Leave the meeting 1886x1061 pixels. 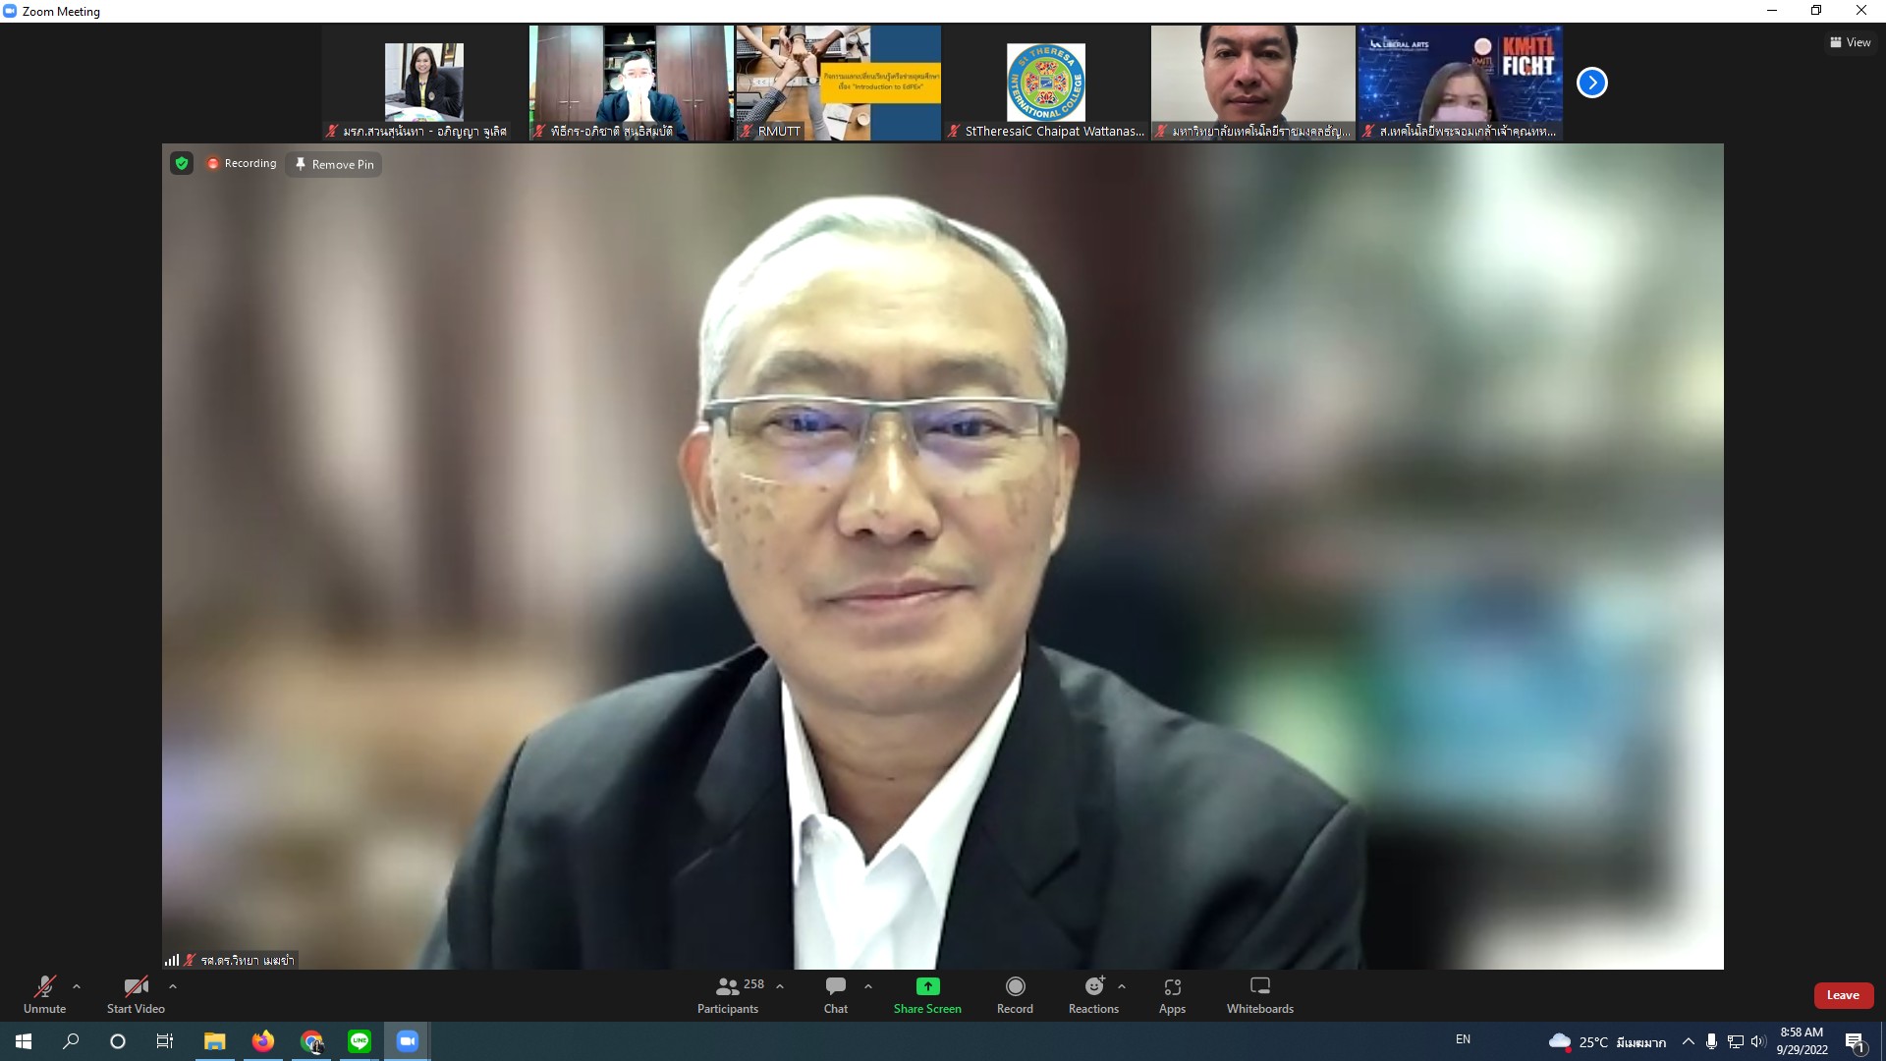coord(1843,995)
